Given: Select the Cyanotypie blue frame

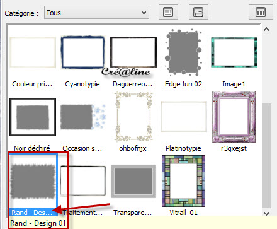Looking at the screenshot, I should point(82,52).
